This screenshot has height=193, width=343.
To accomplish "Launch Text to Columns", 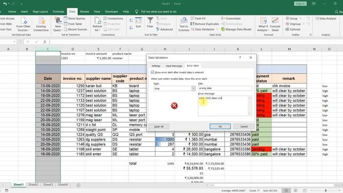I will coord(184,24).
